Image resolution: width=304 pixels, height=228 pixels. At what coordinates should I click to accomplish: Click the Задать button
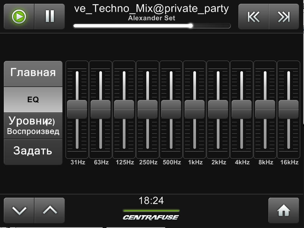pyautogui.click(x=33, y=151)
